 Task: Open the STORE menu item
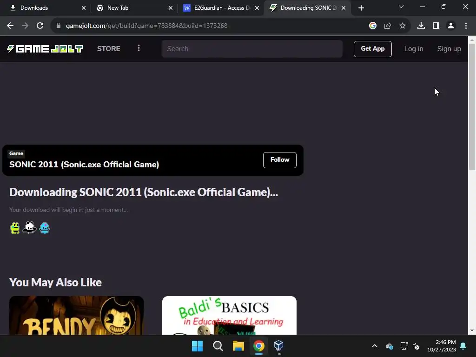pyautogui.click(x=109, y=48)
